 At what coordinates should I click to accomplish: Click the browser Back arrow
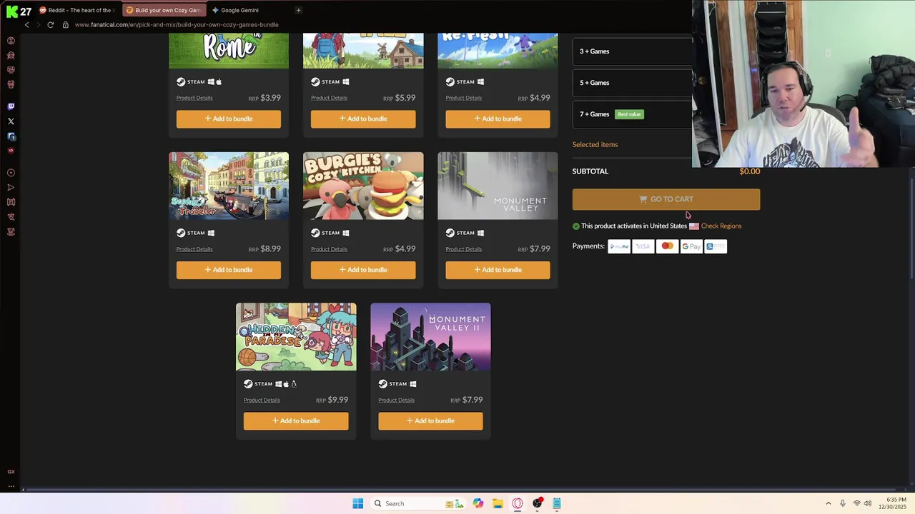coord(27,25)
